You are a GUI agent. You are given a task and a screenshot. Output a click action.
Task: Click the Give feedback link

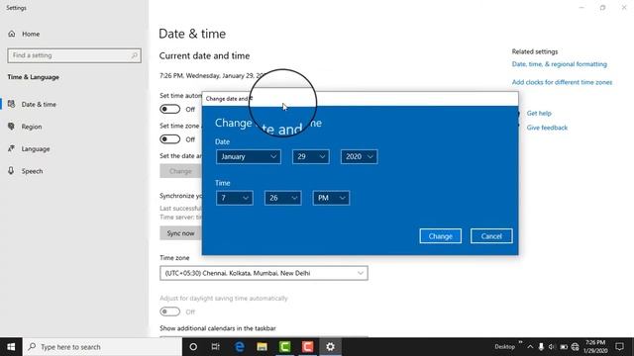pyautogui.click(x=547, y=128)
